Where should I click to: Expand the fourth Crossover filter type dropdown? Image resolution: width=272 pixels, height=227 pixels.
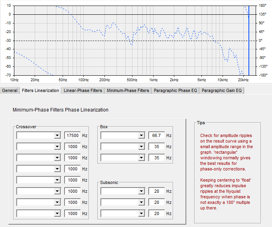tap(39, 169)
